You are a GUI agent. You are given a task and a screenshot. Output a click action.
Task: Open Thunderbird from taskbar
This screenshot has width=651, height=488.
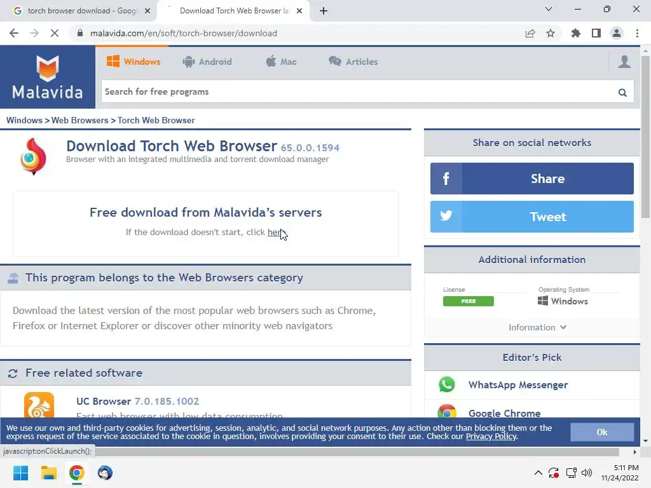(105, 473)
